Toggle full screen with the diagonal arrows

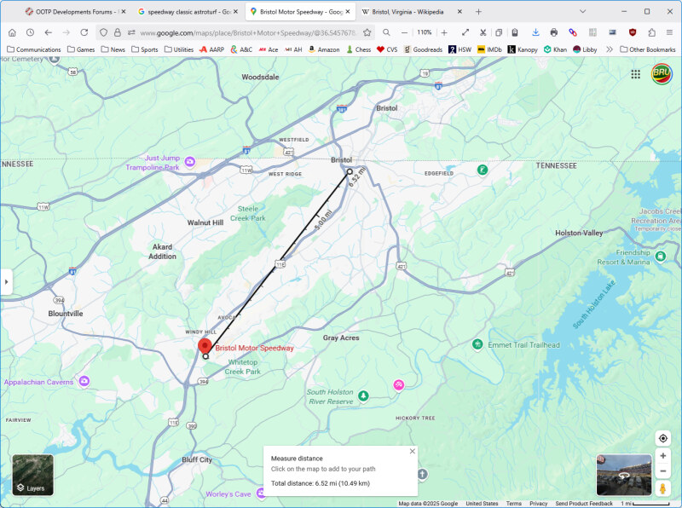click(465, 32)
